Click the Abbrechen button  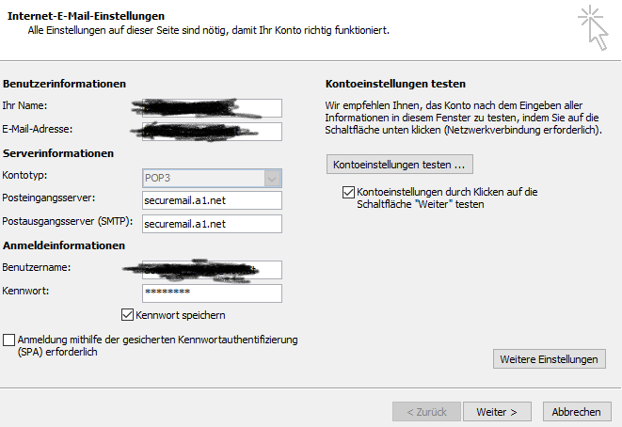pos(577,412)
